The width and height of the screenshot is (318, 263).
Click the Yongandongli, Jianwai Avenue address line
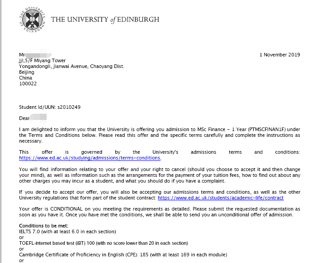pos(71,67)
